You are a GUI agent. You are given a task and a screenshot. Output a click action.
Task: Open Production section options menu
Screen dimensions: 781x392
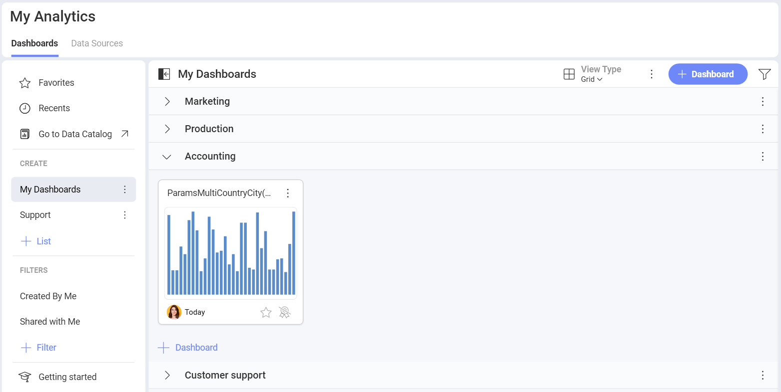pos(763,129)
